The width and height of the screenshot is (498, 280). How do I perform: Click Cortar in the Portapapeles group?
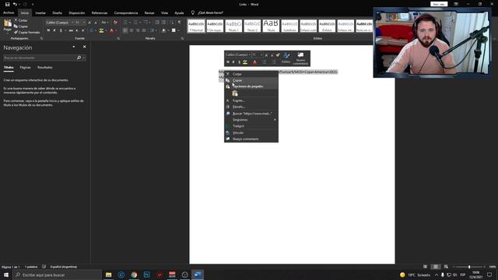(x=21, y=20)
